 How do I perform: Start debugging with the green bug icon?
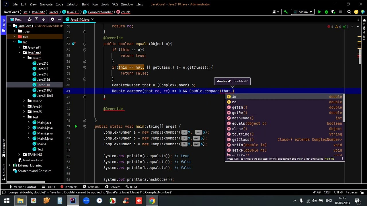(326, 12)
